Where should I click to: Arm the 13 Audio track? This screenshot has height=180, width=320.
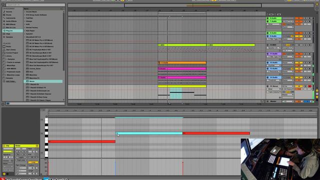click(x=310, y=69)
